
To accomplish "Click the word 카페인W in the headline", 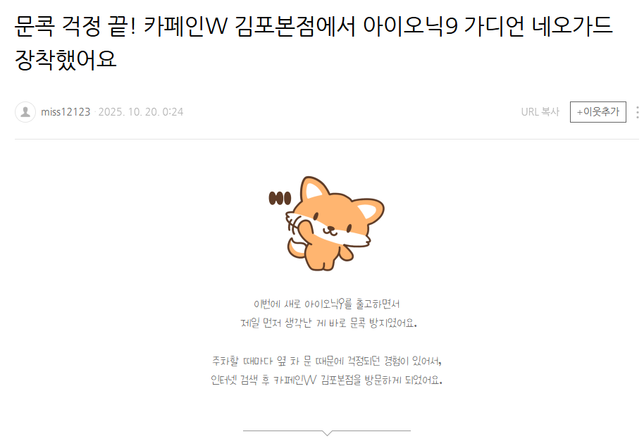I will click(185, 26).
